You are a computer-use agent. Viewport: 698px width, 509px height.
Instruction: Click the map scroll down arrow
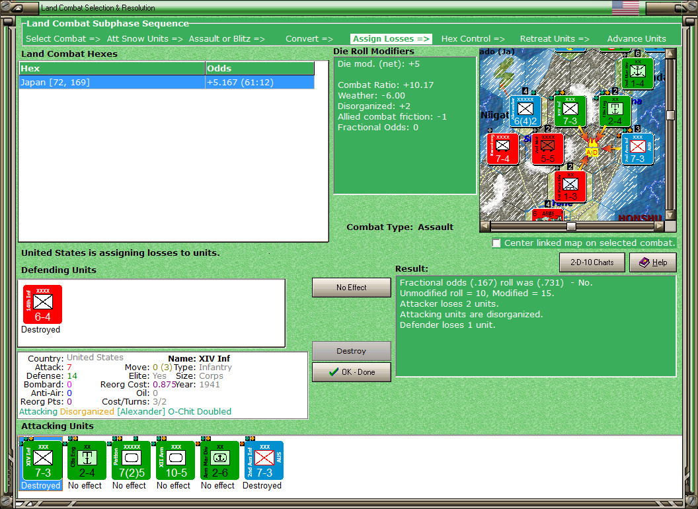point(670,215)
